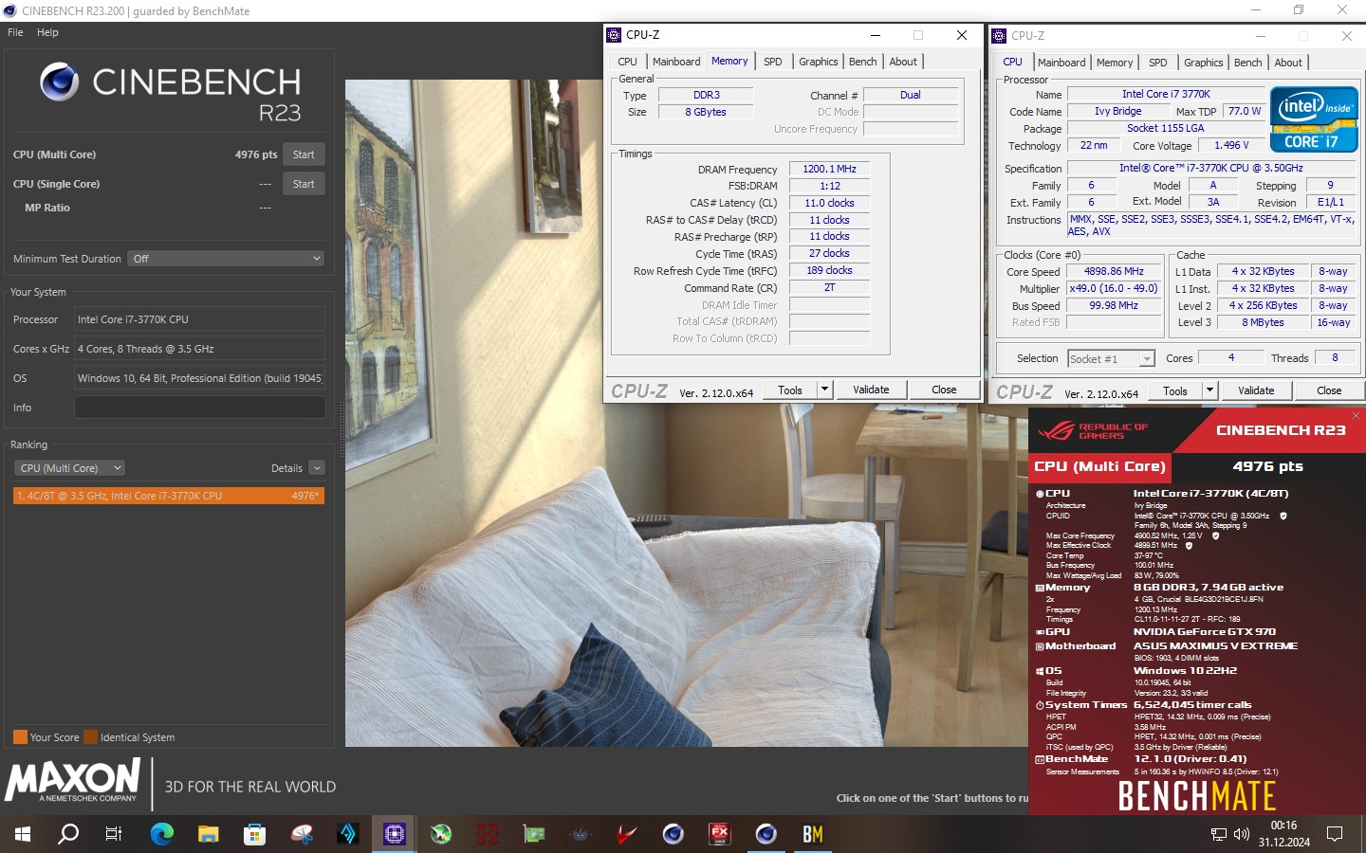Open About tab in the left CPU-Z window
This screenshot has width=1366, height=853.
(903, 62)
